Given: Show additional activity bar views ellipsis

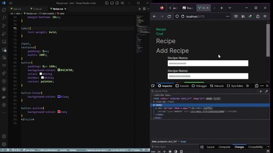Looking at the screenshot, I should coord(4,113).
